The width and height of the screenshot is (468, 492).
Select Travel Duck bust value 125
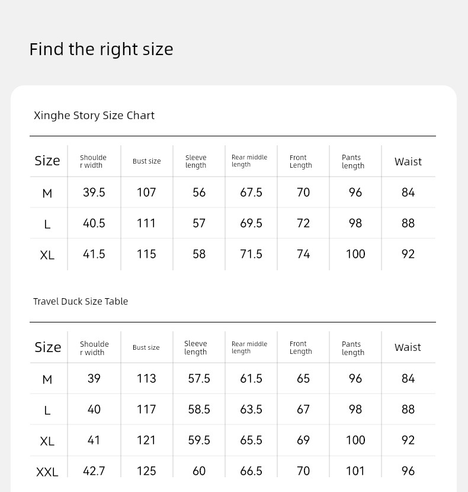(x=146, y=471)
